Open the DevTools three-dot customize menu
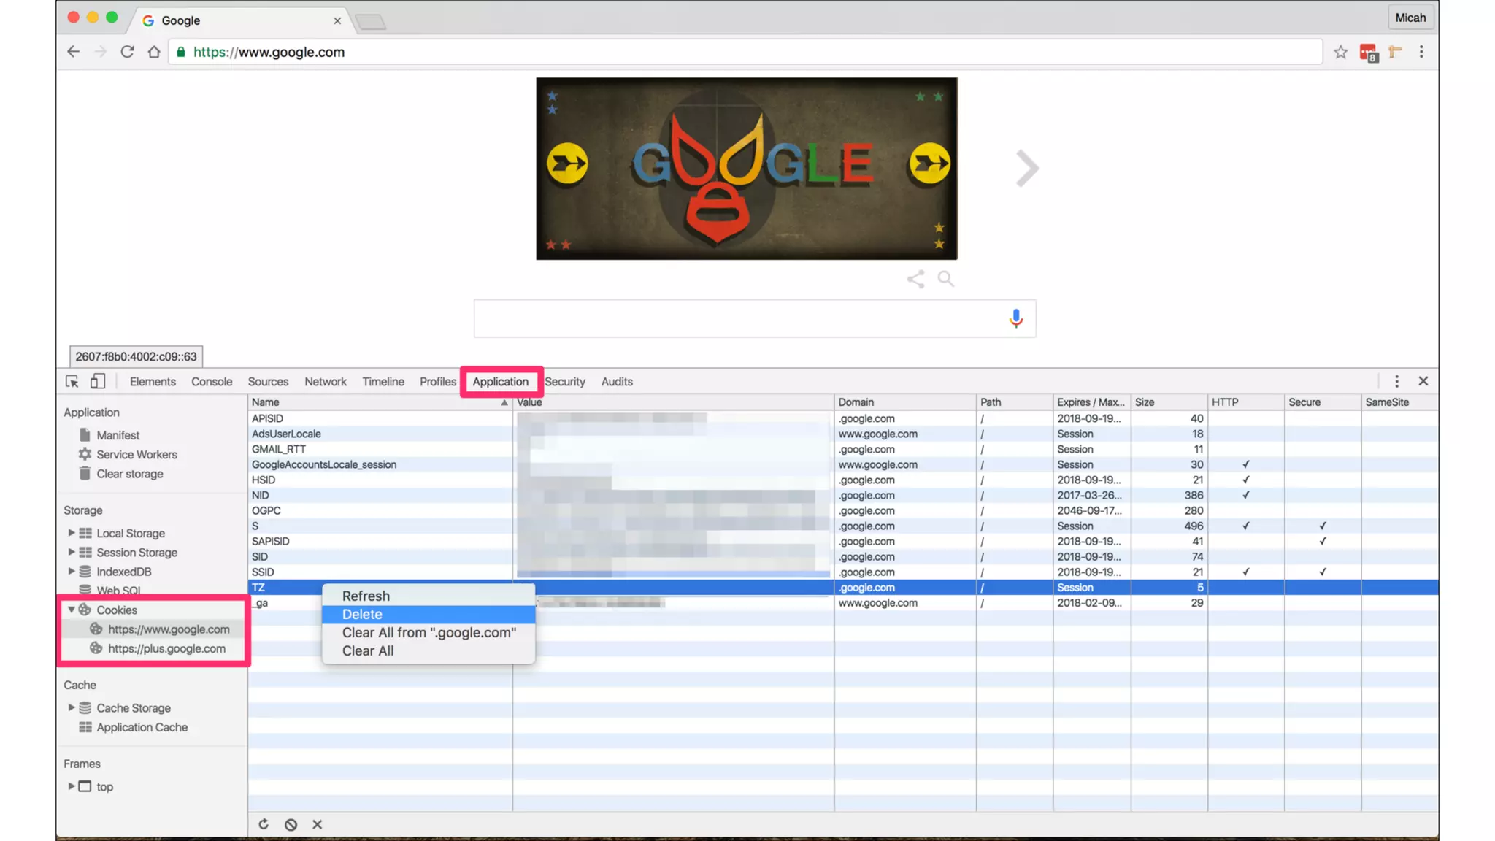The image size is (1495, 841). (x=1396, y=381)
